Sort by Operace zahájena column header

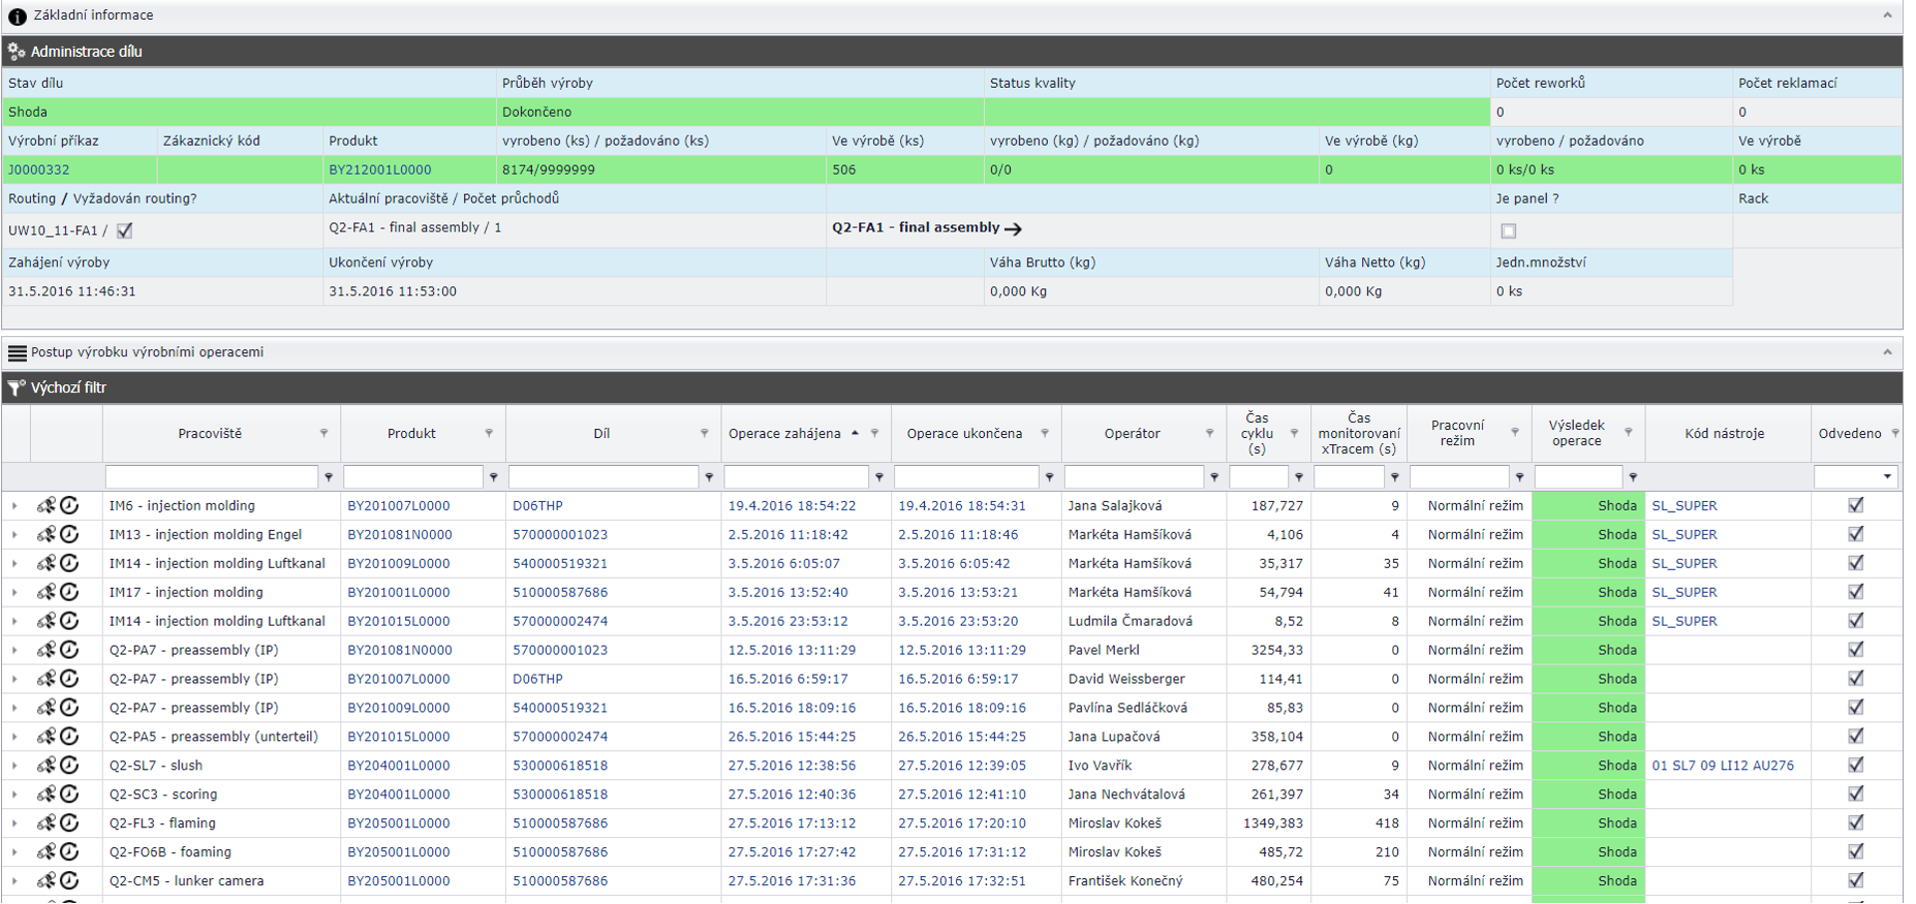click(x=784, y=433)
